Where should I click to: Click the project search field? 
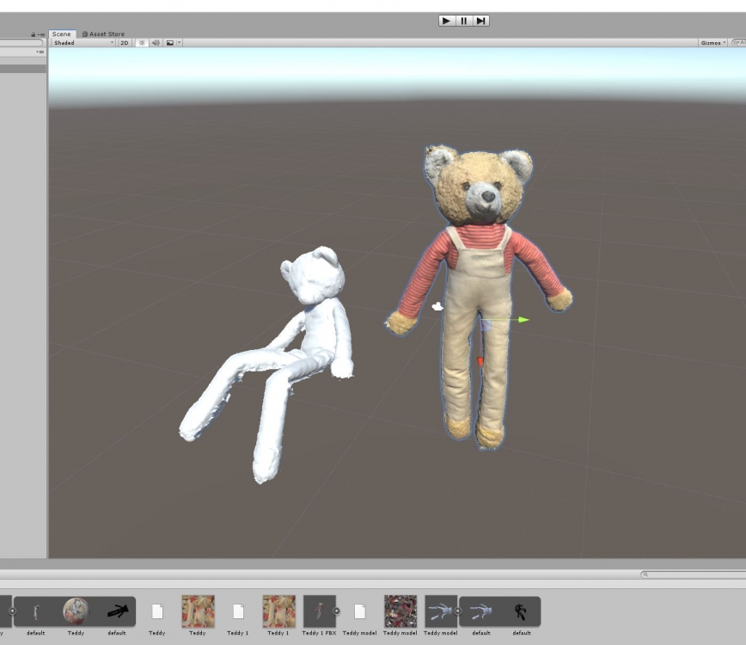pos(696,574)
